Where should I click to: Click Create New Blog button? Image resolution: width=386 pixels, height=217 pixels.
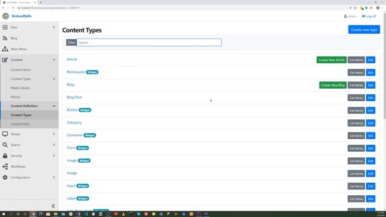(x=333, y=85)
